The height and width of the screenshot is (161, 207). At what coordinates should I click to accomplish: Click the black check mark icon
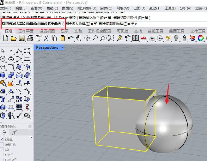(x=19, y=116)
